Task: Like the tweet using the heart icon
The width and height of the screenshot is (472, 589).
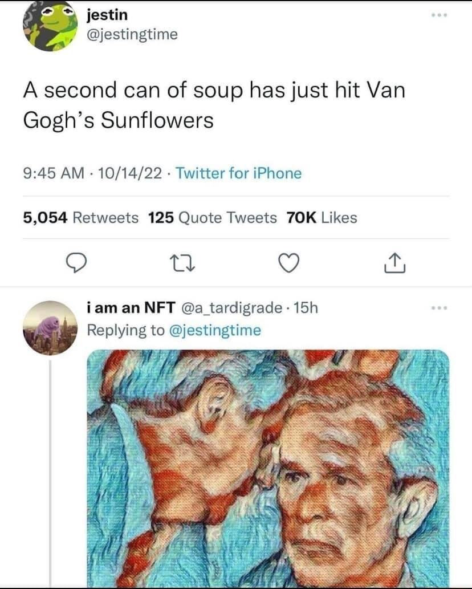Action: (x=288, y=264)
